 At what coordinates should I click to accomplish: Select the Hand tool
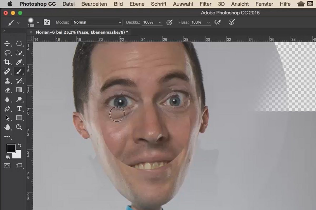[7, 127]
